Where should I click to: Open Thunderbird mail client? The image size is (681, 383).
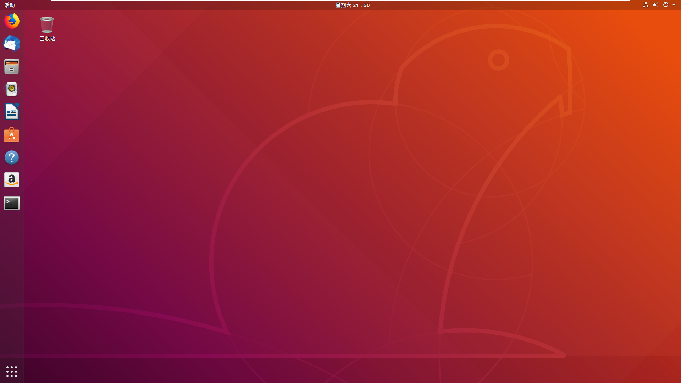point(12,44)
